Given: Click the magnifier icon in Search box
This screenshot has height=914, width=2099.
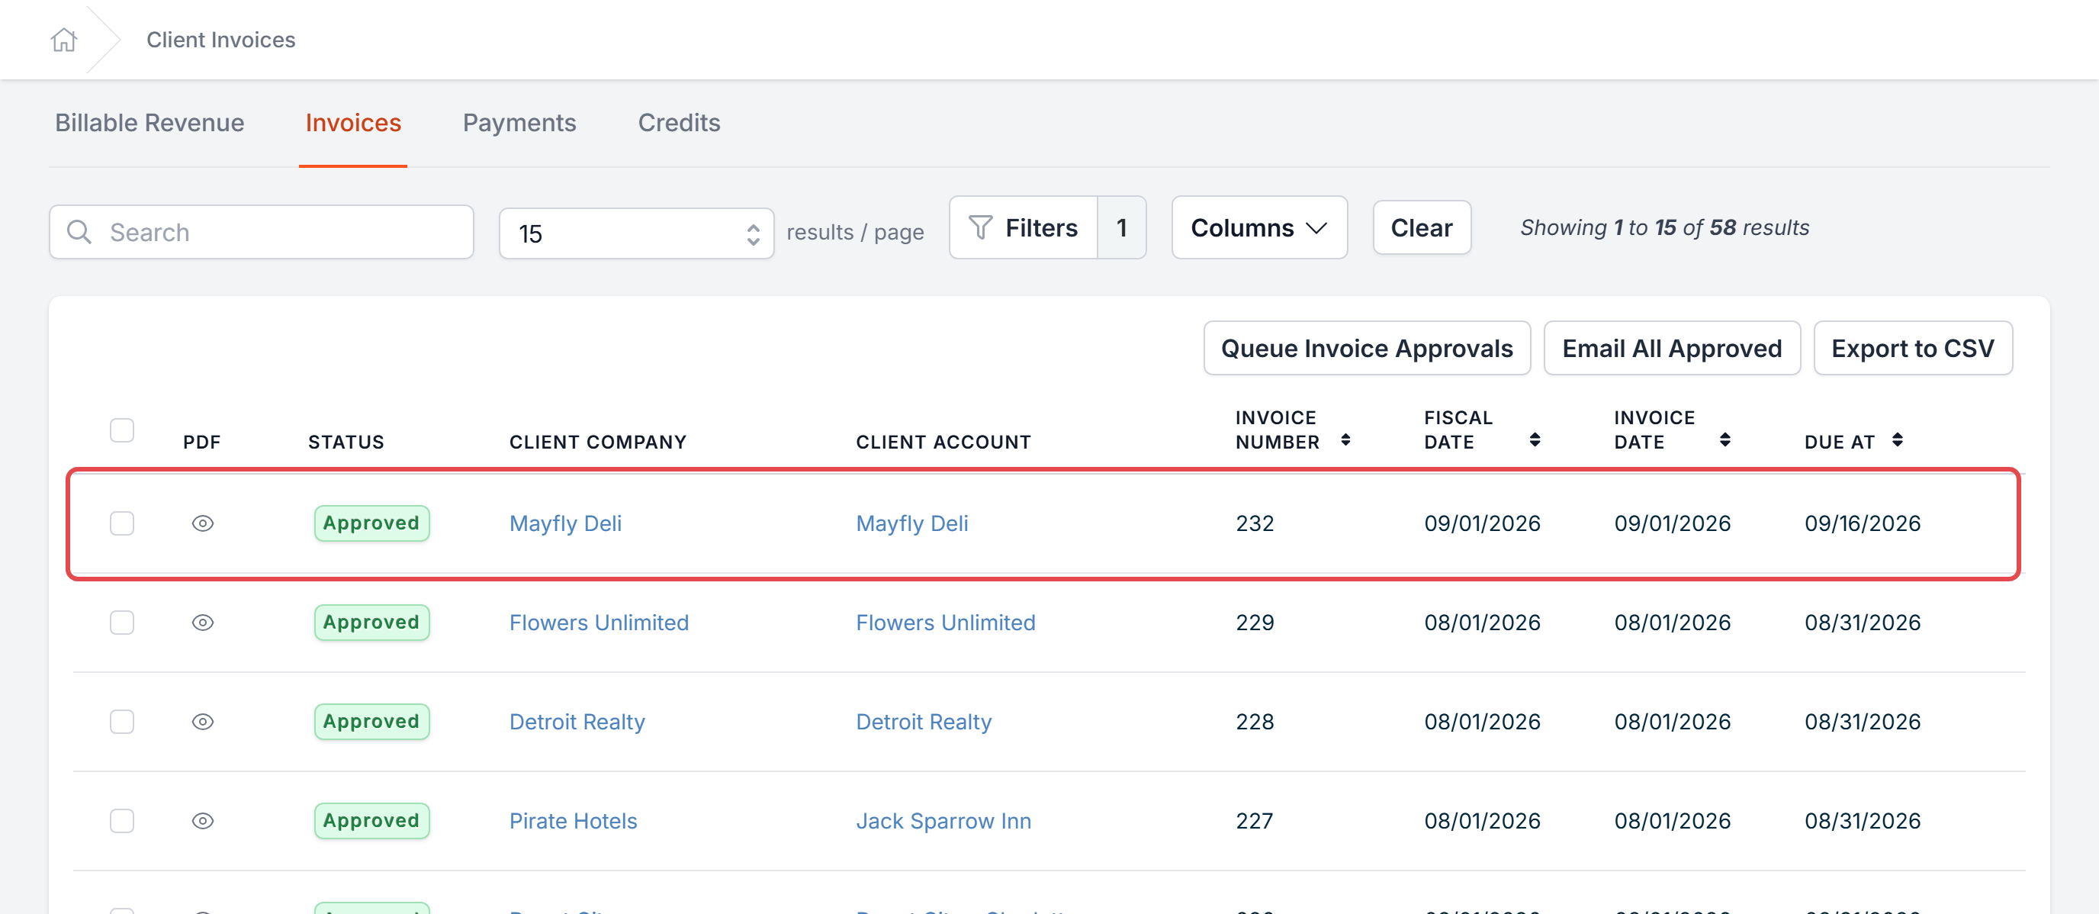Looking at the screenshot, I should coord(79,233).
